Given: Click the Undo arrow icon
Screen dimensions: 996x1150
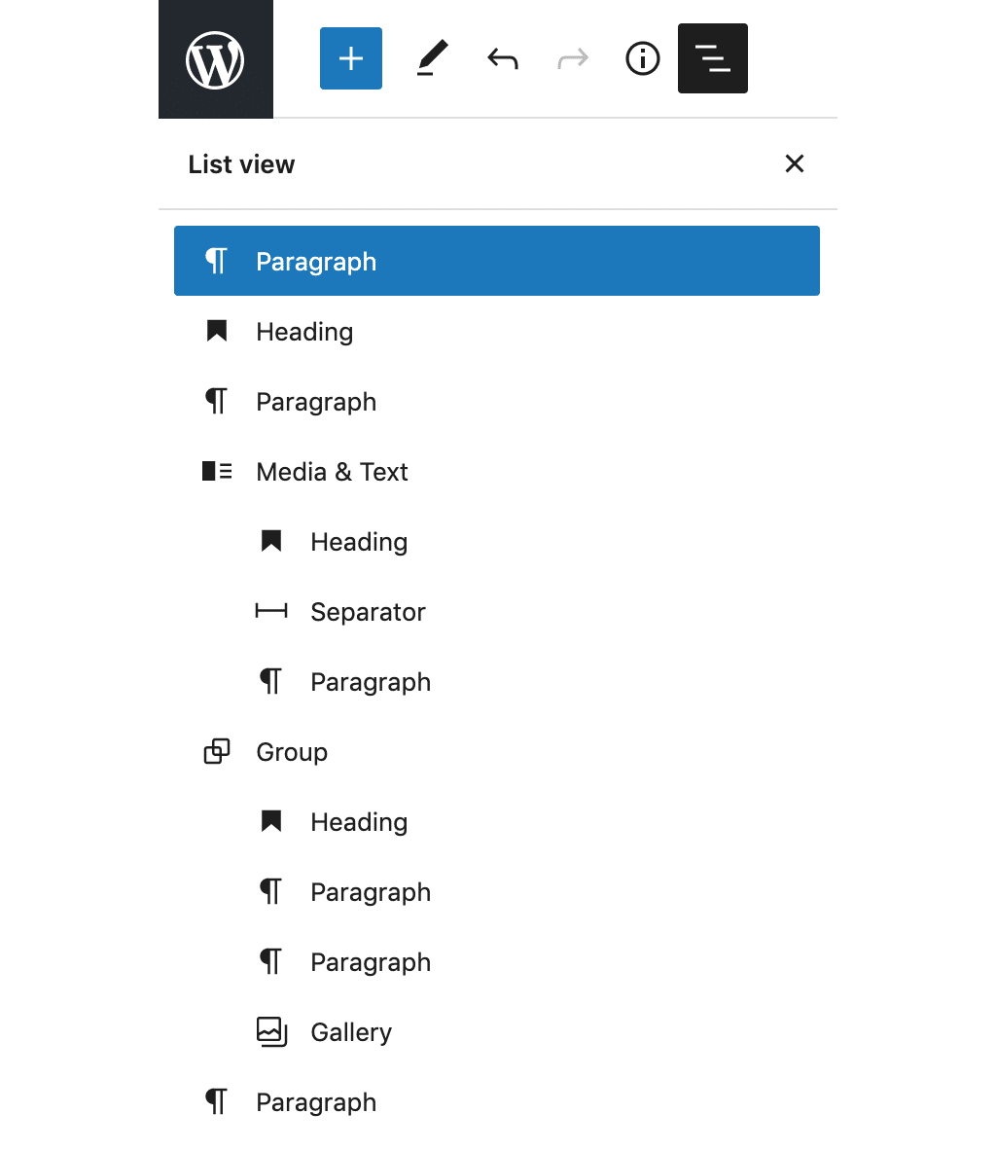Looking at the screenshot, I should [x=502, y=58].
